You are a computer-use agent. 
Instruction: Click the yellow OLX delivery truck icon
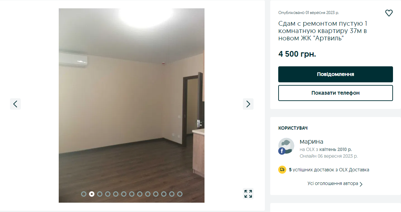pyautogui.click(x=282, y=170)
